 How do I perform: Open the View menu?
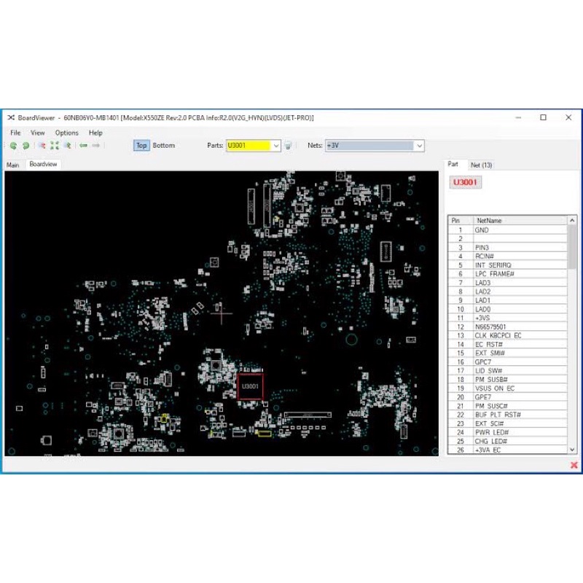[x=36, y=133]
